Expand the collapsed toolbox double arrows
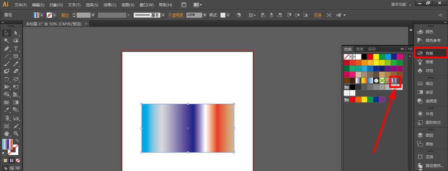This screenshot has width=448, height=171. 3,22
